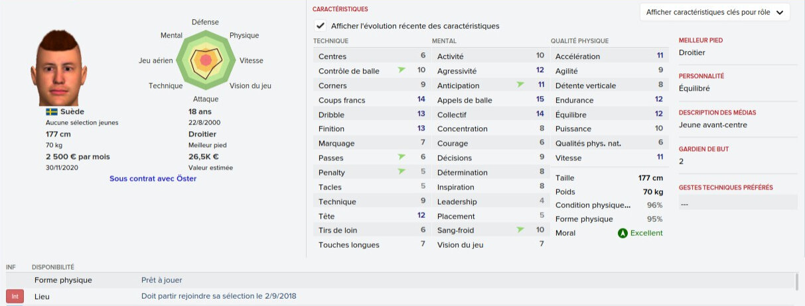Click green arrow beside Passes
This screenshot has width=805, height=306.
click(x=401, y=158)
